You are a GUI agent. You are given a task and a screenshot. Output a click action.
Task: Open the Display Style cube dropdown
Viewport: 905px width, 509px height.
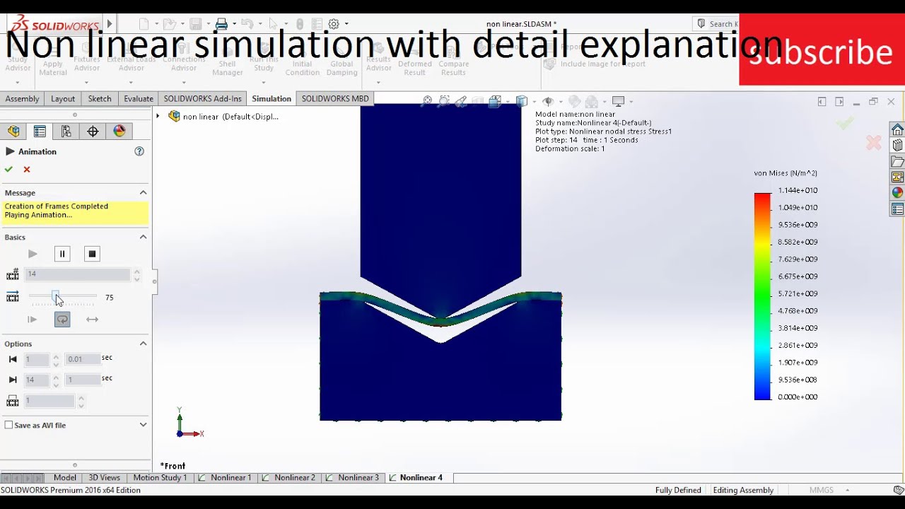[522, 101]
